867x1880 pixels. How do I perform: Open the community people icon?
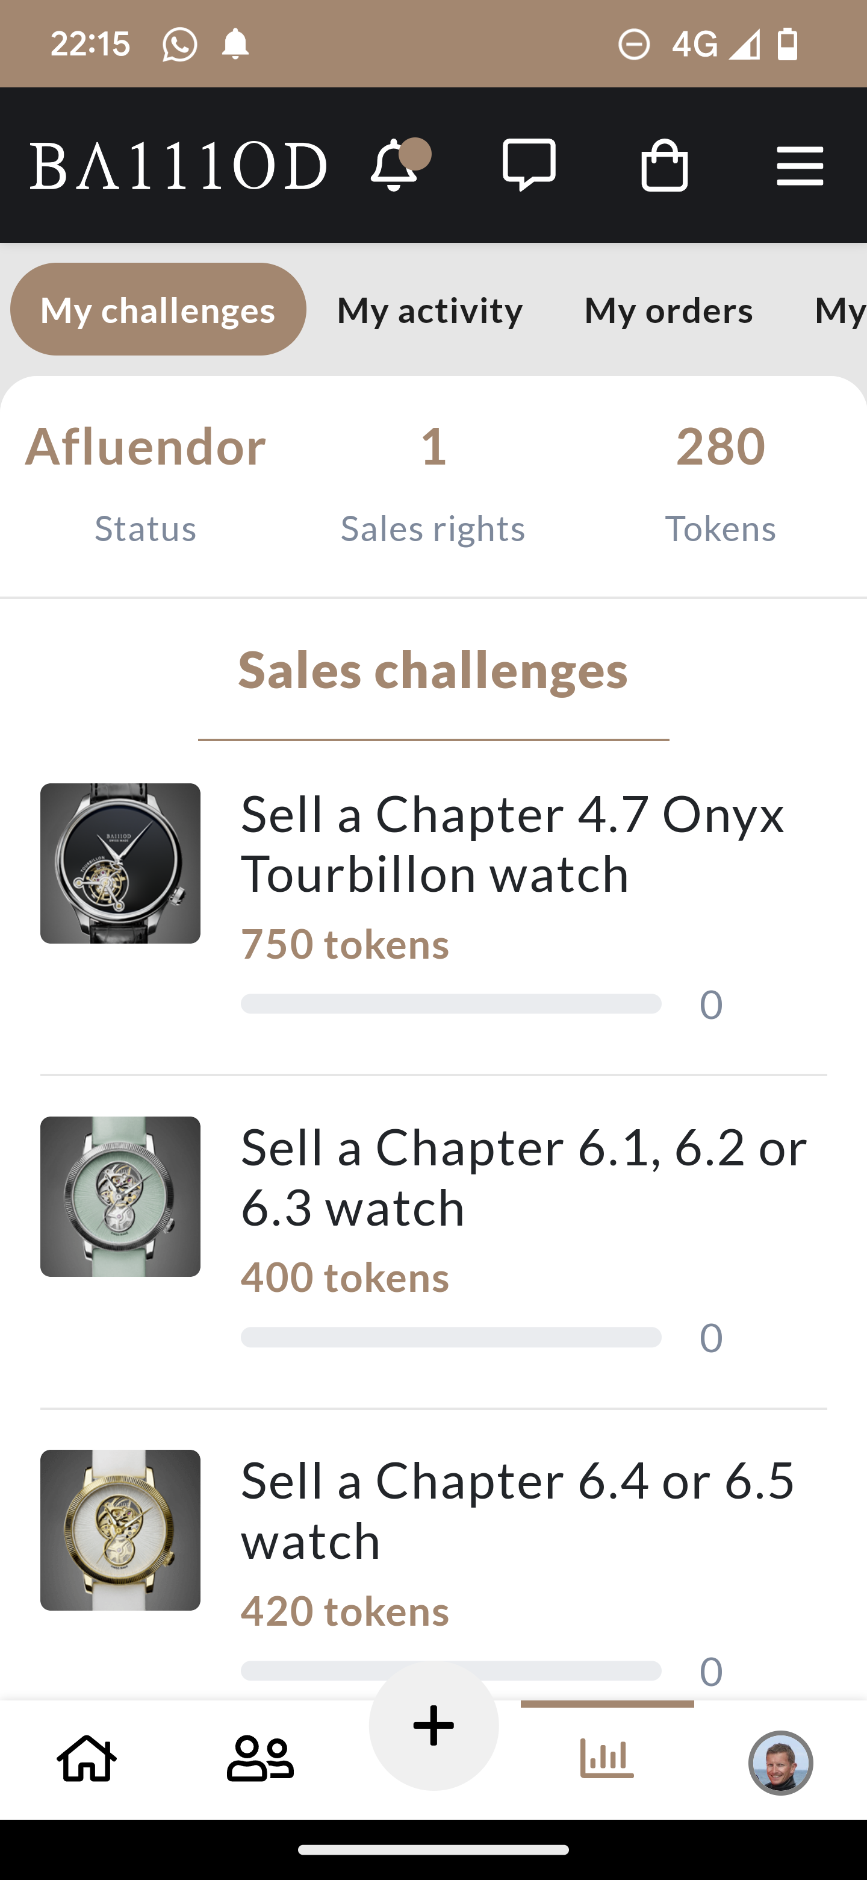[x=259, y=1759]
